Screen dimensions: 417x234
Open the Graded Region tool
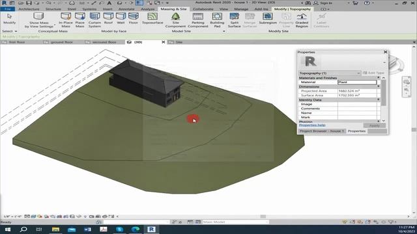tap(302, 20)
